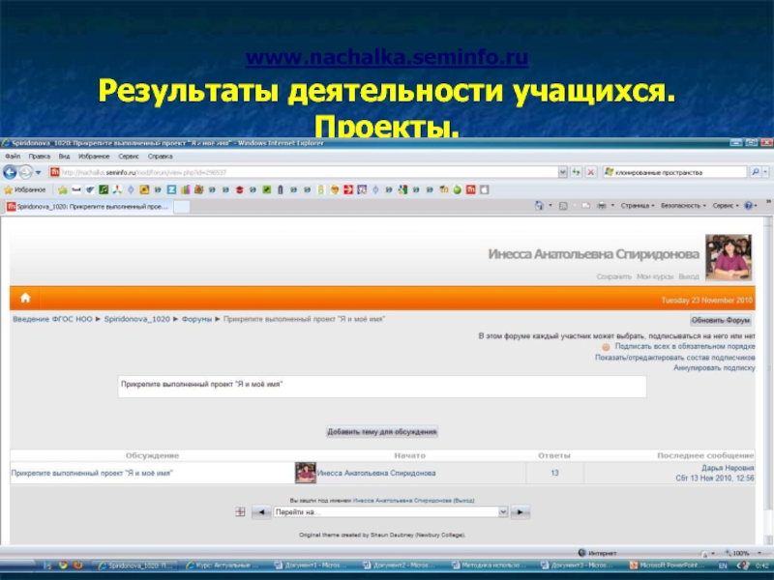Click Подписать всех в обязательном порядке
774x580 pixels.
(x=685, y=346)
